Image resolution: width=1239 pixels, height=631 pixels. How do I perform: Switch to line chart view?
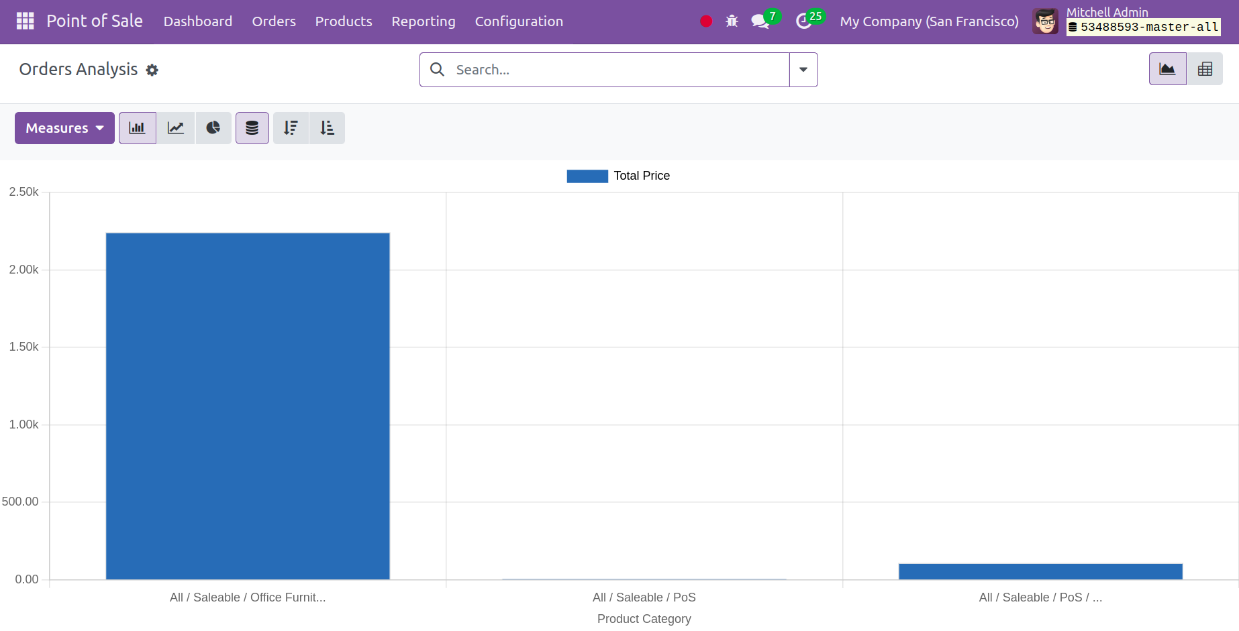click(x=176, y=128)
